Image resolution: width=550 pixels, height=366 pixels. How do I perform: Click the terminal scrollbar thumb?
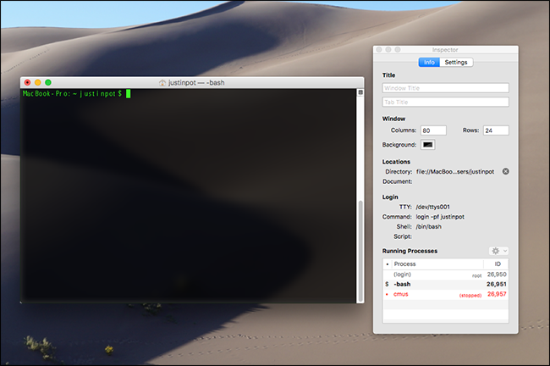[360, 251]
